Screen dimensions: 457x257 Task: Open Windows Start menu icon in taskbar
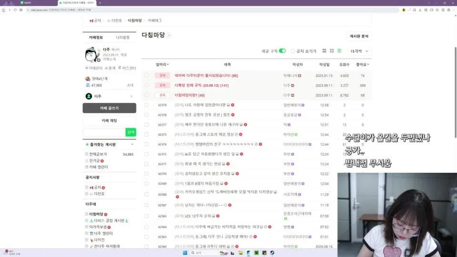click(185, 253)
